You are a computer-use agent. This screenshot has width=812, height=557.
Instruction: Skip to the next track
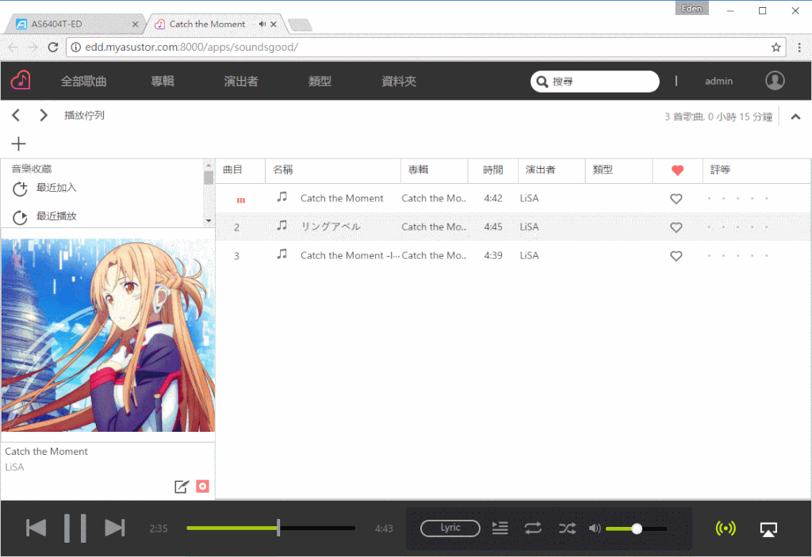pos(114,528)
